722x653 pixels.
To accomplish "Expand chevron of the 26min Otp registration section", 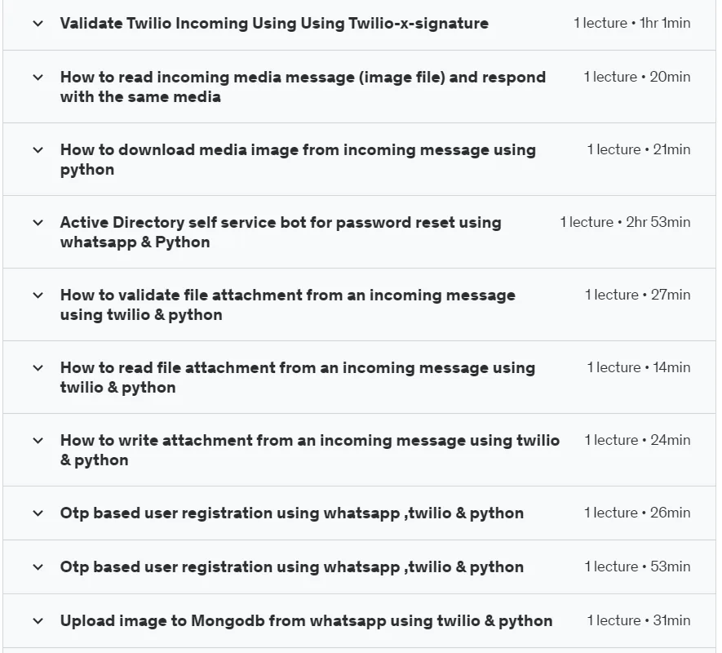I will [x=38, y=513].
